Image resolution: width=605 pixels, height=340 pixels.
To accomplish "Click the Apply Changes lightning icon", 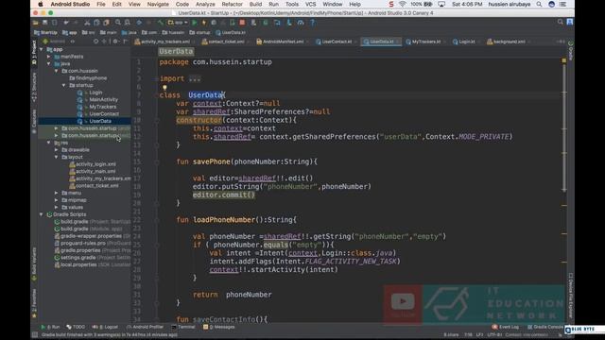I will coord(204,23).
